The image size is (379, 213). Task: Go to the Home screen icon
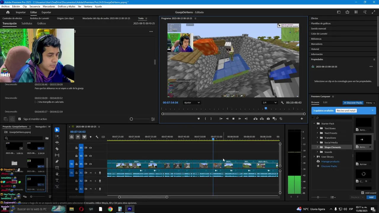point(8,12)
